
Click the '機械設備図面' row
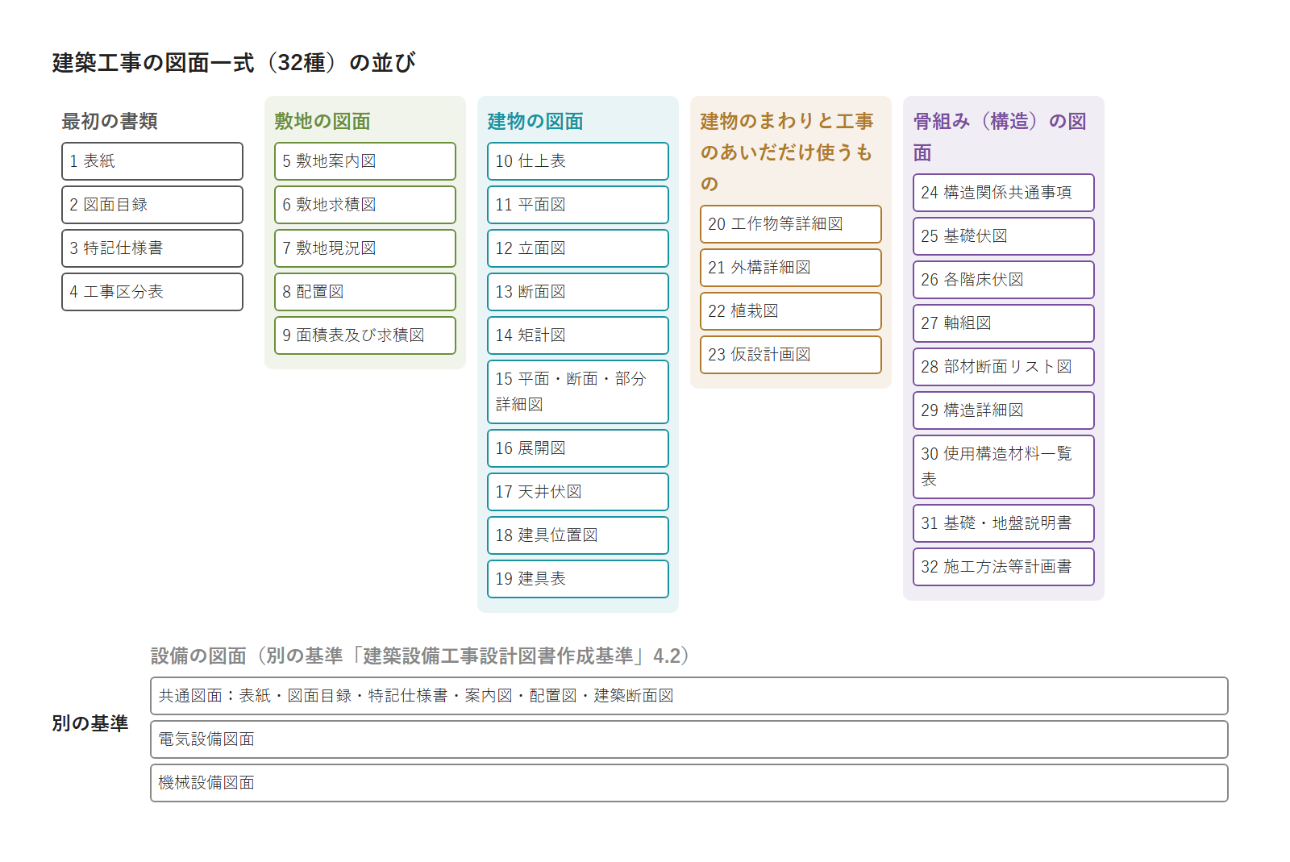point(689,783)
